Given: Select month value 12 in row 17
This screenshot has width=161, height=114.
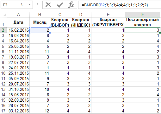Looking at the screenshot, I should (x=40, y=111).
